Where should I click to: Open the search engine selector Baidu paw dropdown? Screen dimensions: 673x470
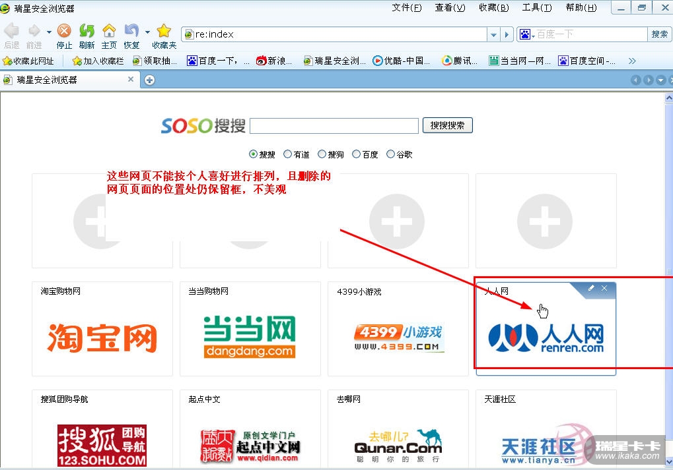click(x=527, y=34)
